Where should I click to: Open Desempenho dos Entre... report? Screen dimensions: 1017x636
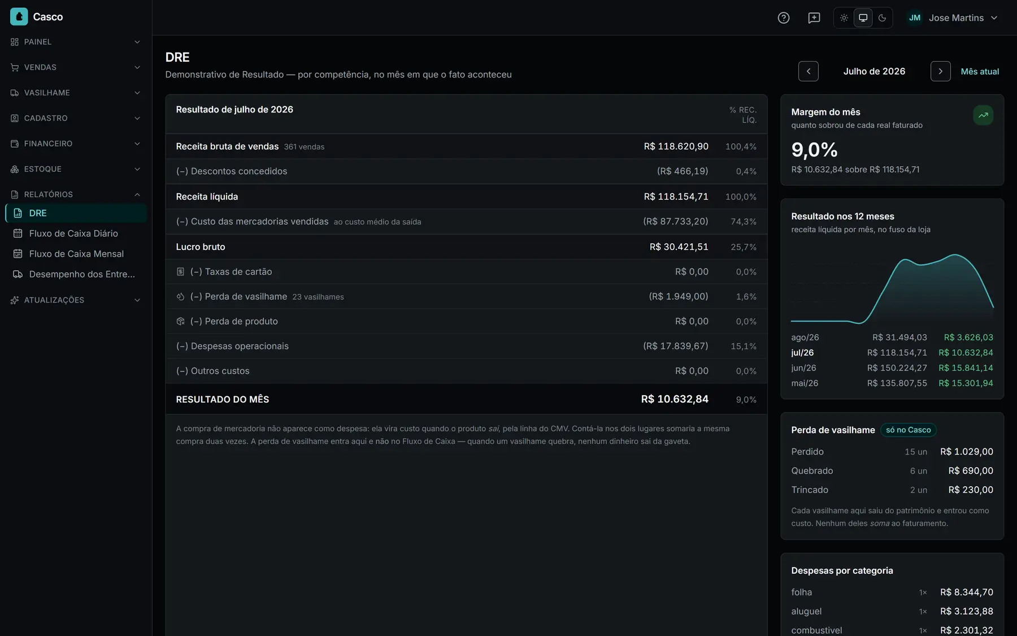point(76,274)
